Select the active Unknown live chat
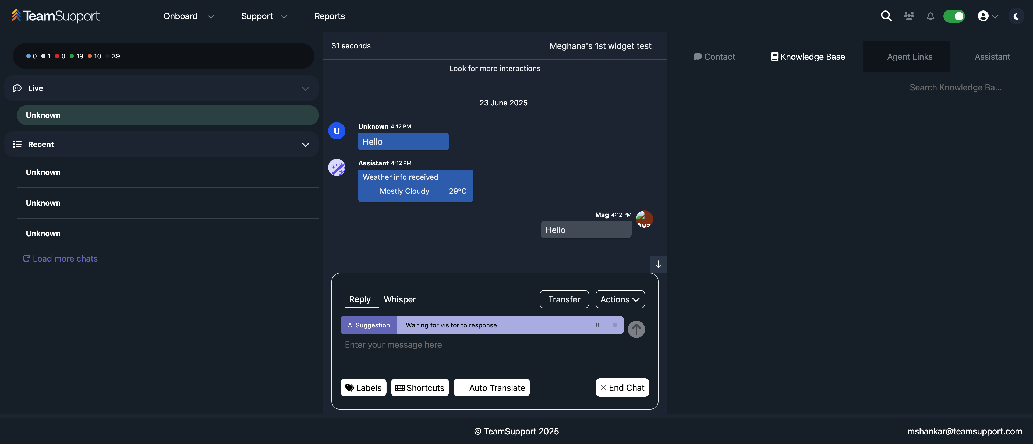The height and width of the screenshot is (444, 1033). pyautogui.click(x=168, y=115)
